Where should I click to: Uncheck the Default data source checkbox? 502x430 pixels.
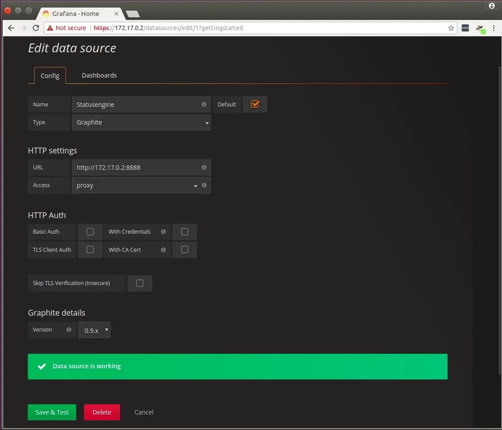pos(255,104)
